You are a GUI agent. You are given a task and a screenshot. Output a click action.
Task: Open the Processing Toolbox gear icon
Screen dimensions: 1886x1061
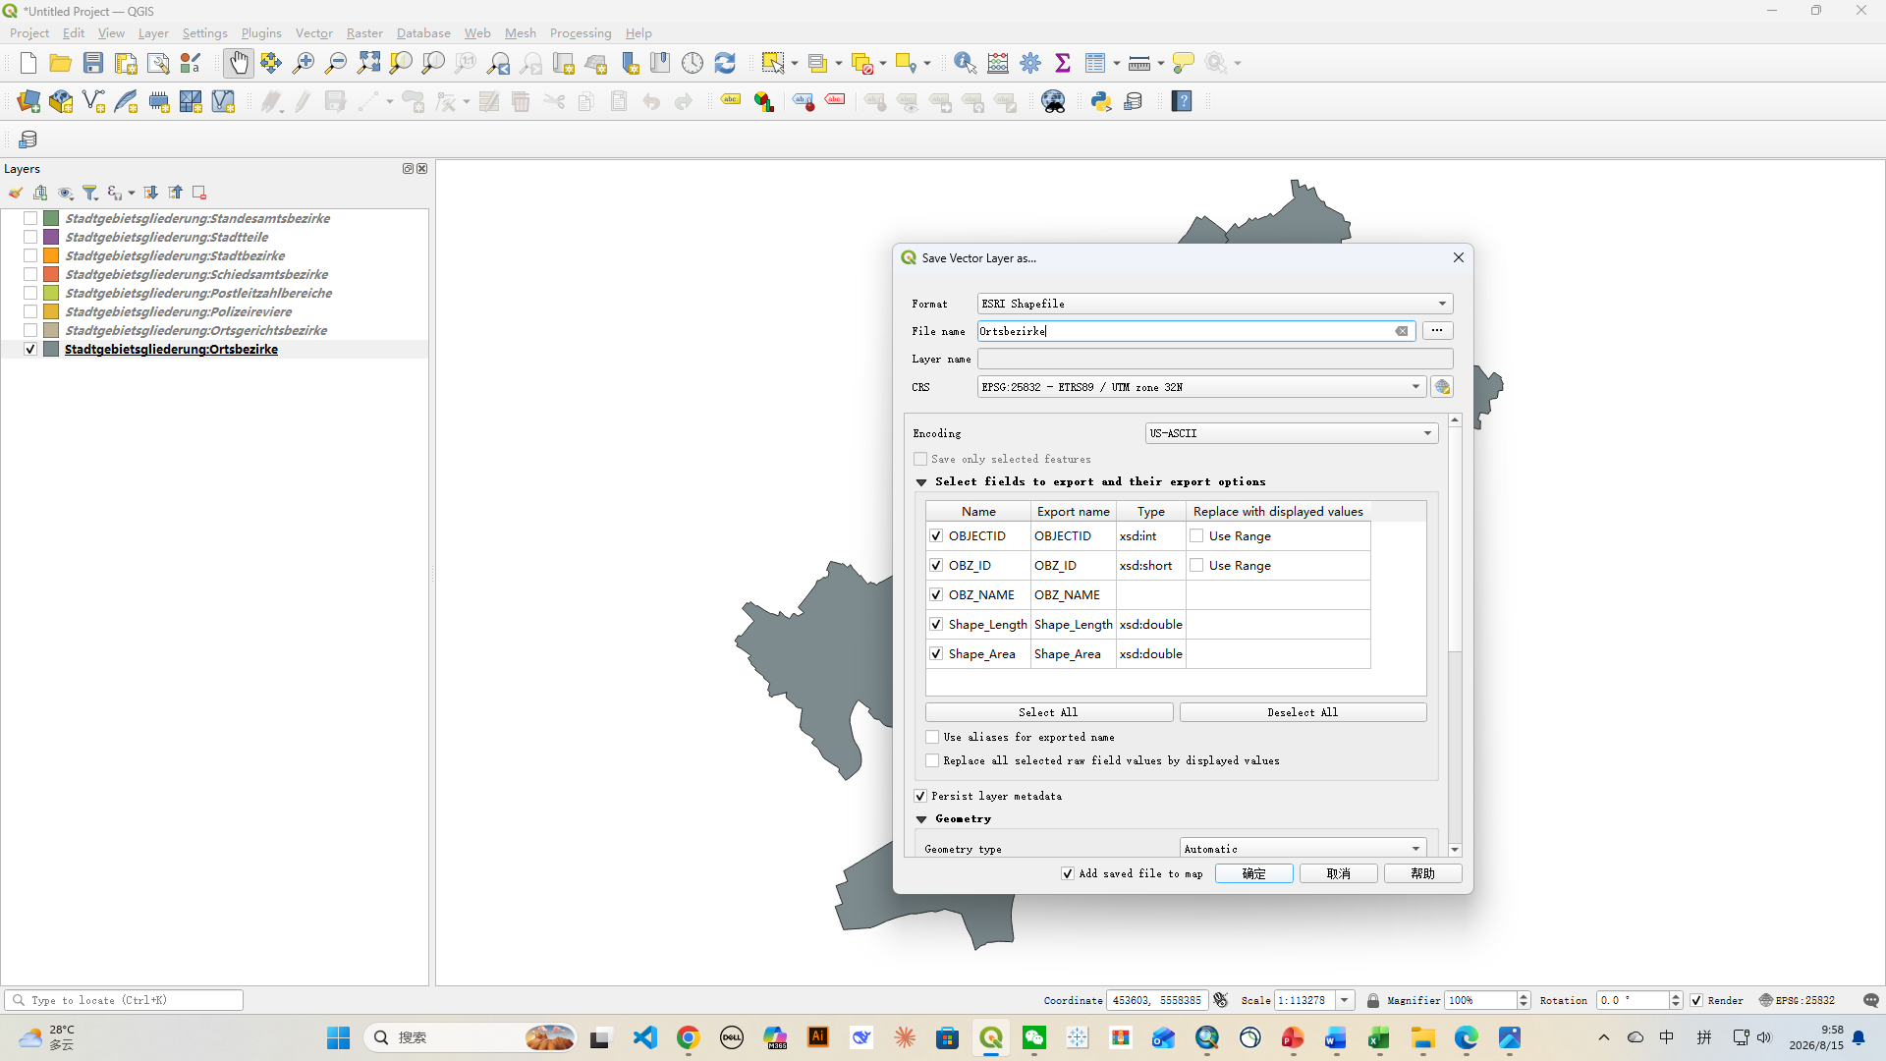tap(1030, 64)
